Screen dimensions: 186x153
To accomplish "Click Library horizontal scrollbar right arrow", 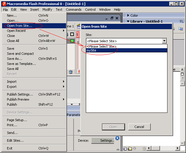I will pos(177,148).
